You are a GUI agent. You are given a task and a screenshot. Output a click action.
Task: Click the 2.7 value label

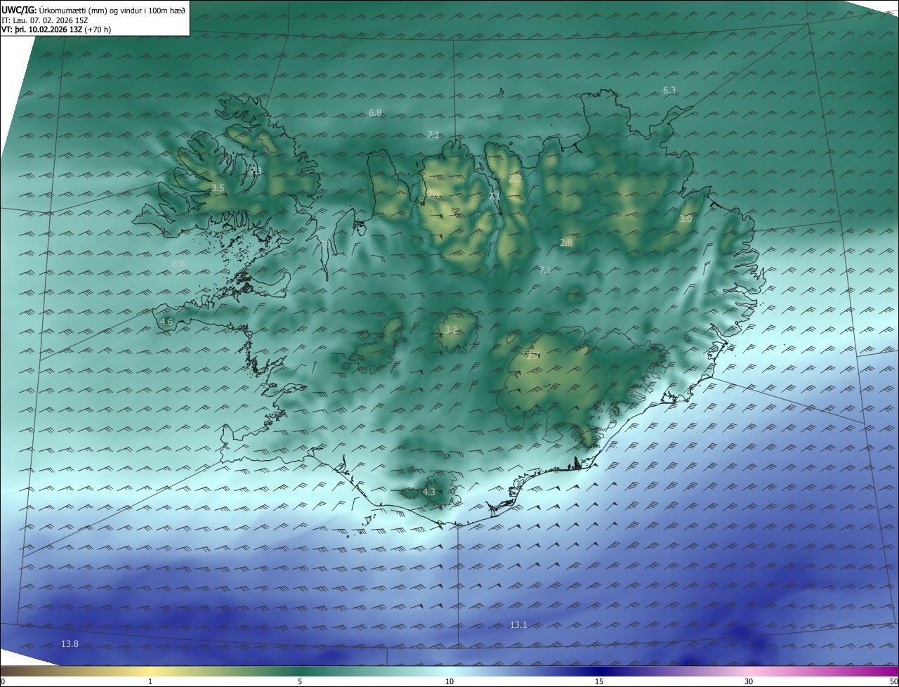tap(533, 355)
